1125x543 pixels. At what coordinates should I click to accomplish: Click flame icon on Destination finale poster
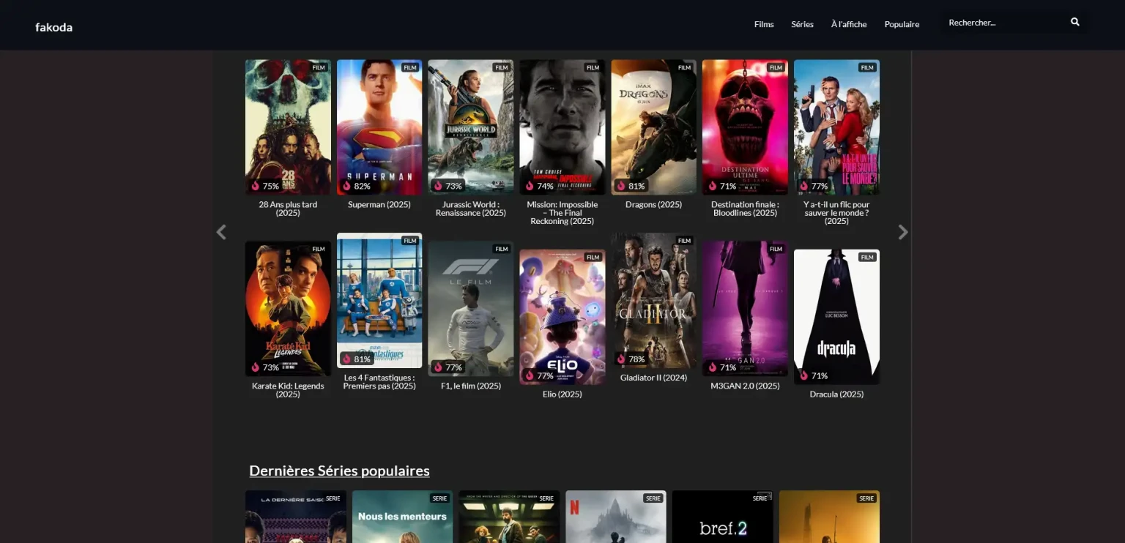(x=713, y=186)
